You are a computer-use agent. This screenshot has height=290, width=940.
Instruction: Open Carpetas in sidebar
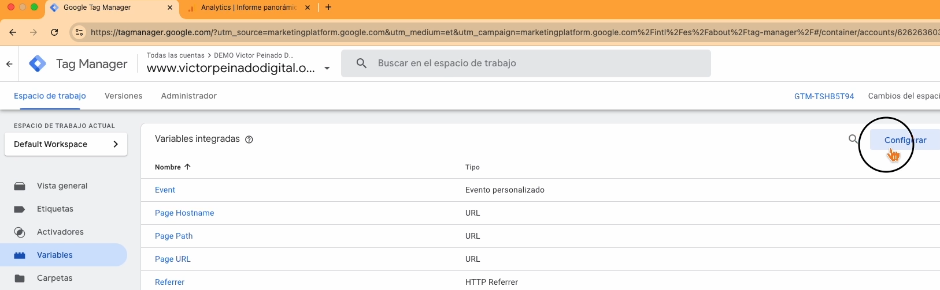pos(55,278)
